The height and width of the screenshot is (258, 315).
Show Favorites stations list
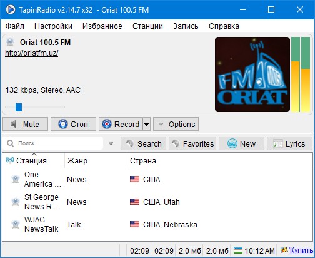(x=192, y=143)
